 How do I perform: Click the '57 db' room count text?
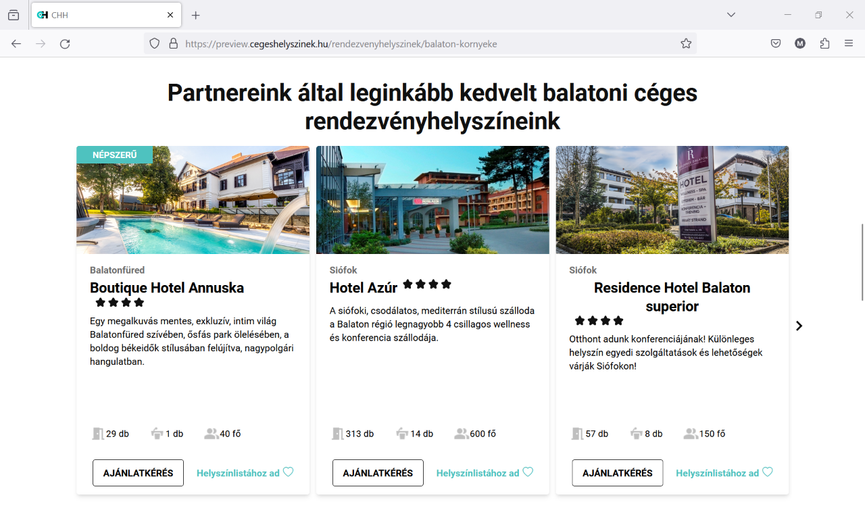[x=597, y=434]
